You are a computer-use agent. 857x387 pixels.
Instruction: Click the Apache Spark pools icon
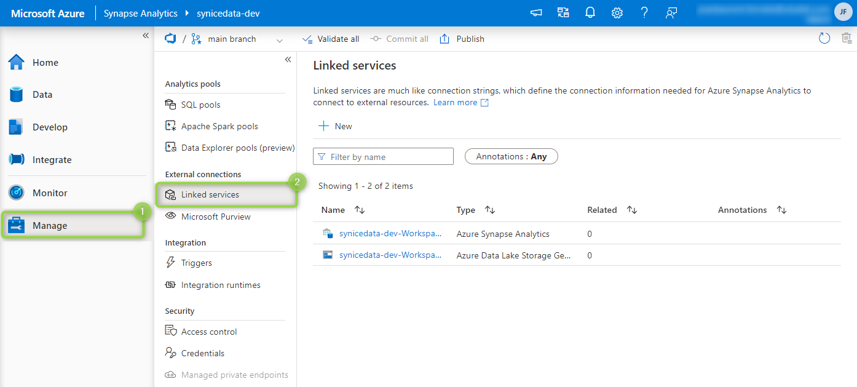[170, 126]
